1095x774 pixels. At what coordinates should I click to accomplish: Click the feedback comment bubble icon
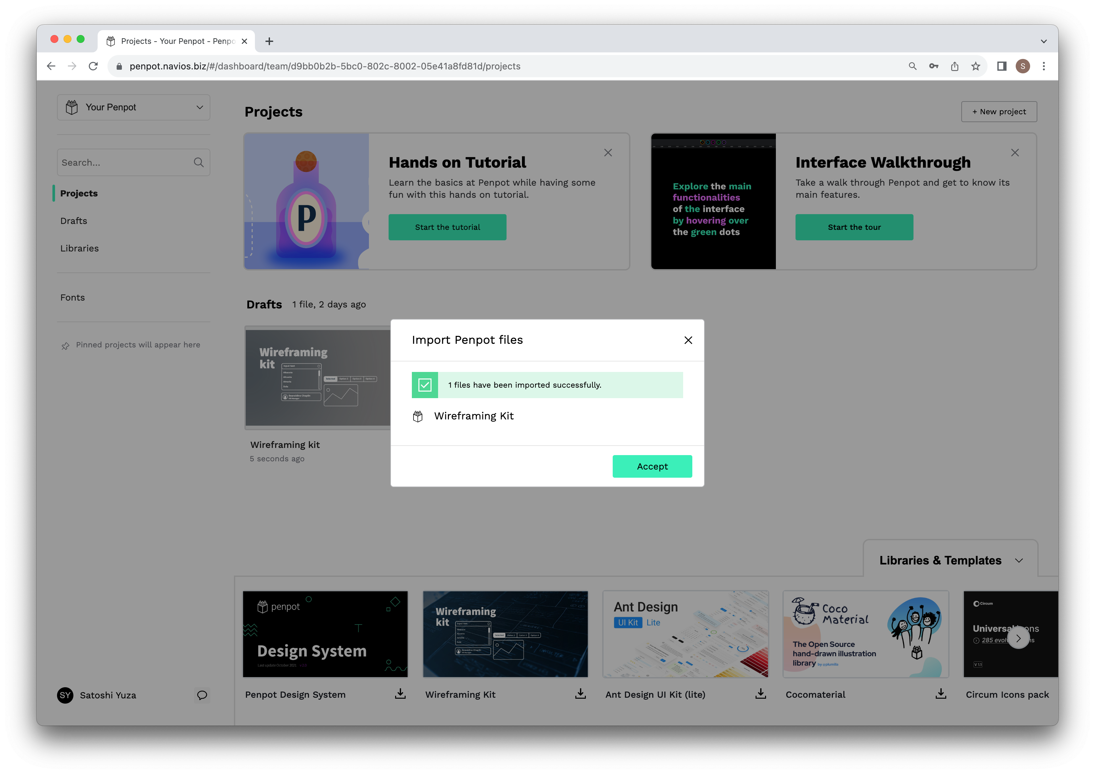202,695
